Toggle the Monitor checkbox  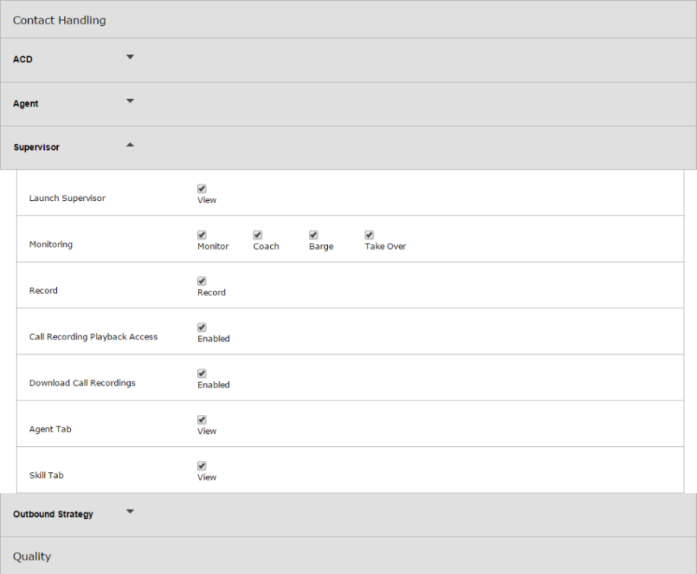202,234
